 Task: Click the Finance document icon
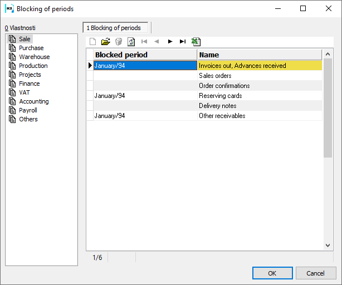pyautogui.click(x=12, y=83)
